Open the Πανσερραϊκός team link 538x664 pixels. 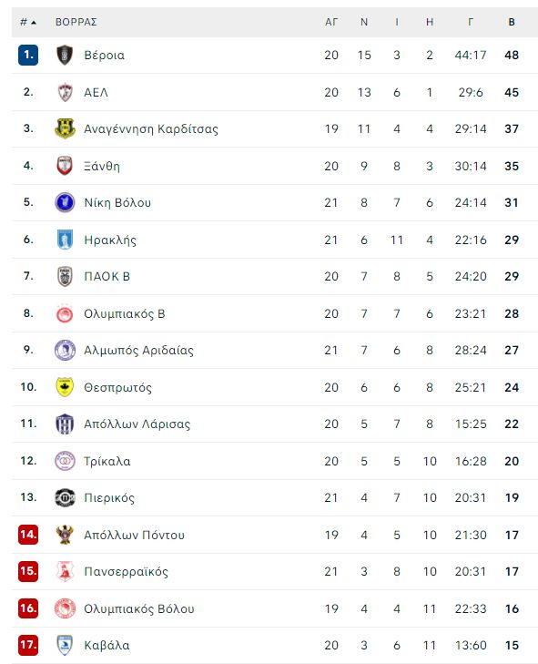[x=127, y=572]
